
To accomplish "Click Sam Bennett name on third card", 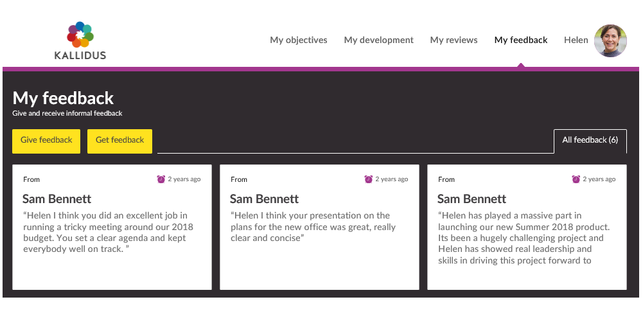I will click(472, 199).
